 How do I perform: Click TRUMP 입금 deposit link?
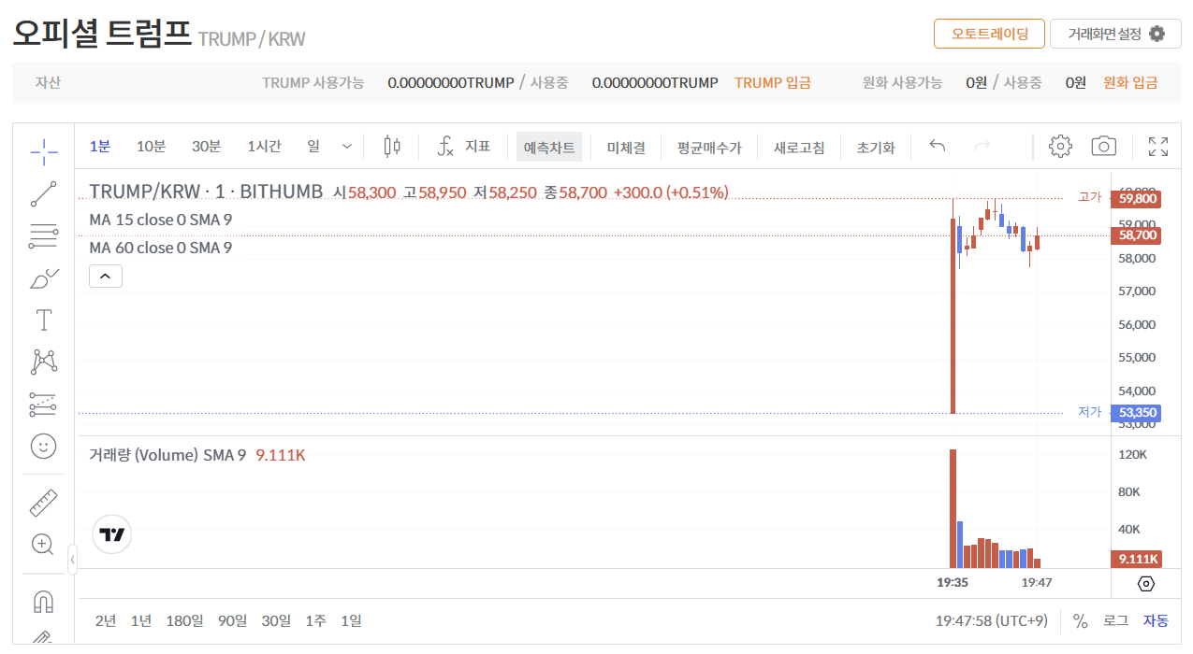(x=773, y=82)
